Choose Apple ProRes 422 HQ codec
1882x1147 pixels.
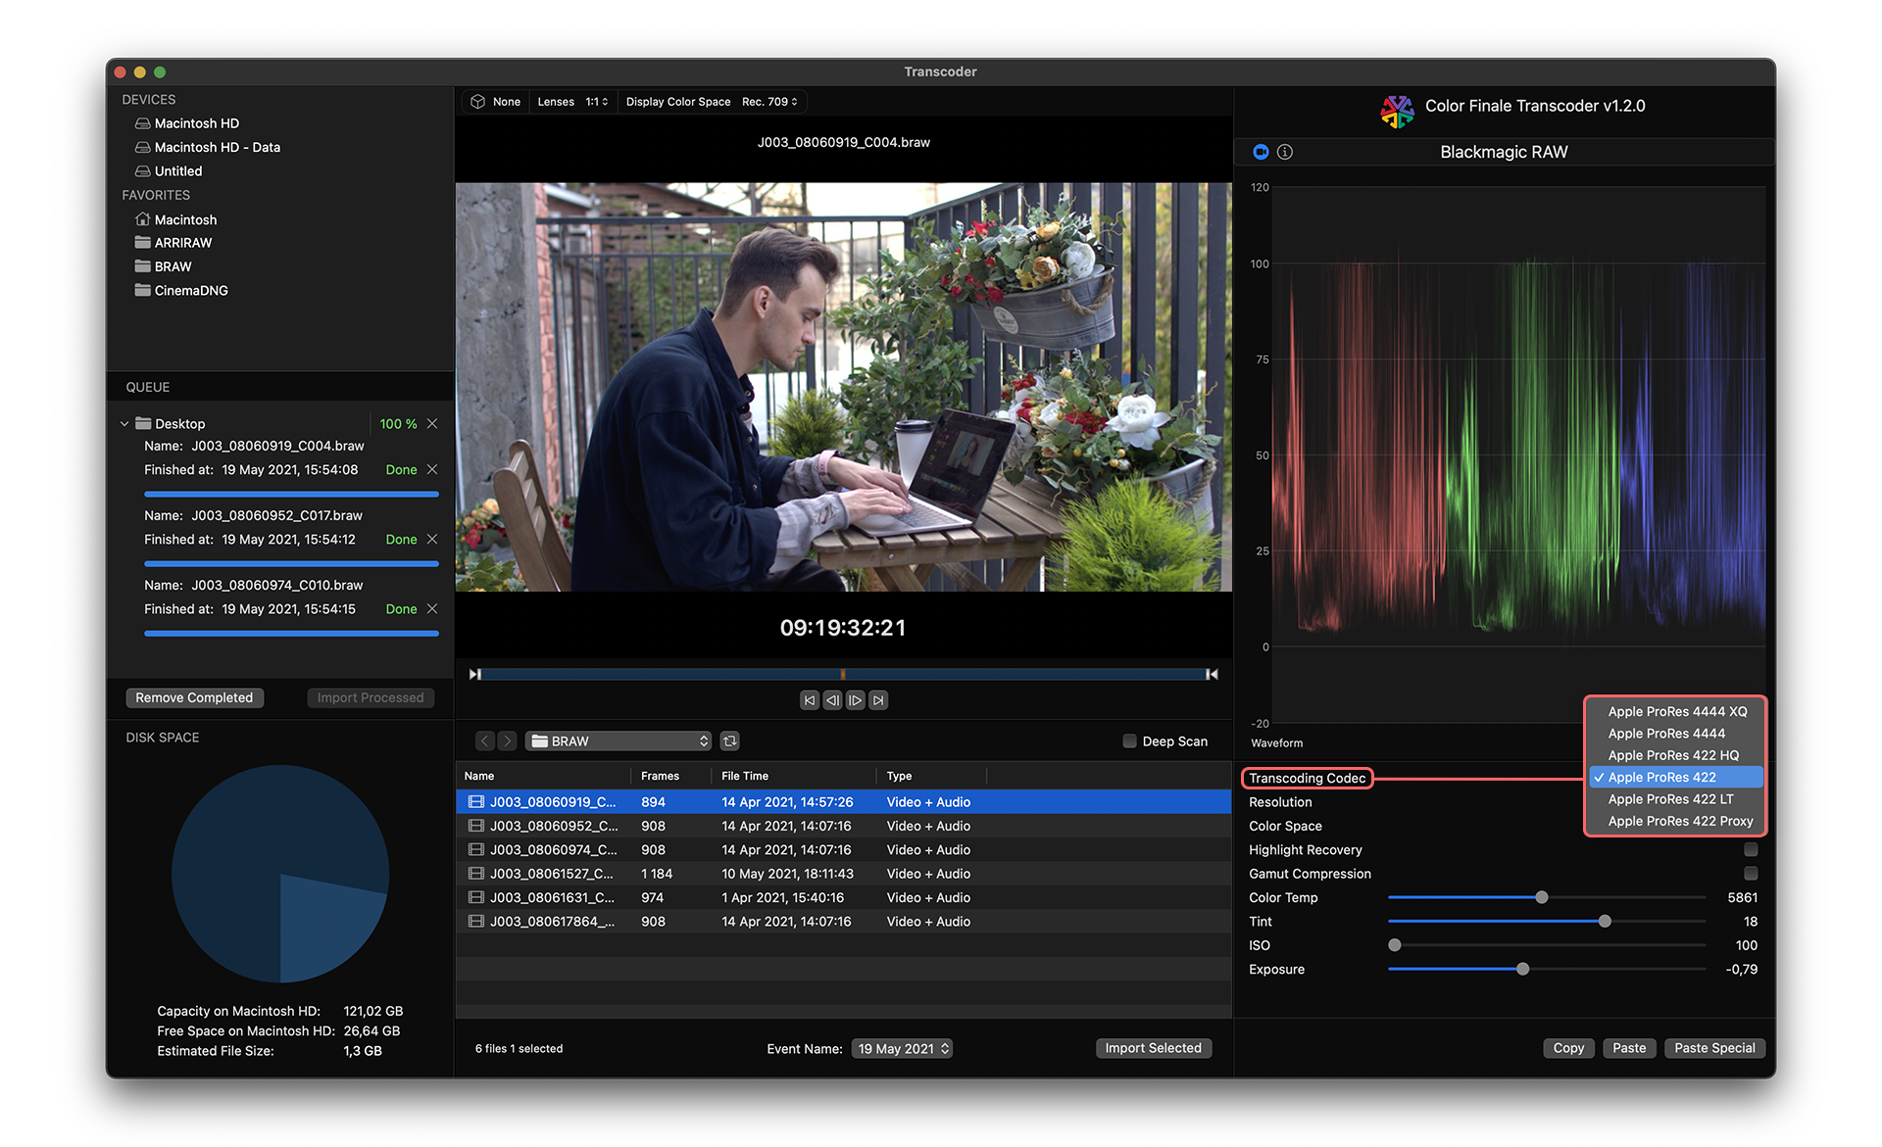click(1674, 755)
